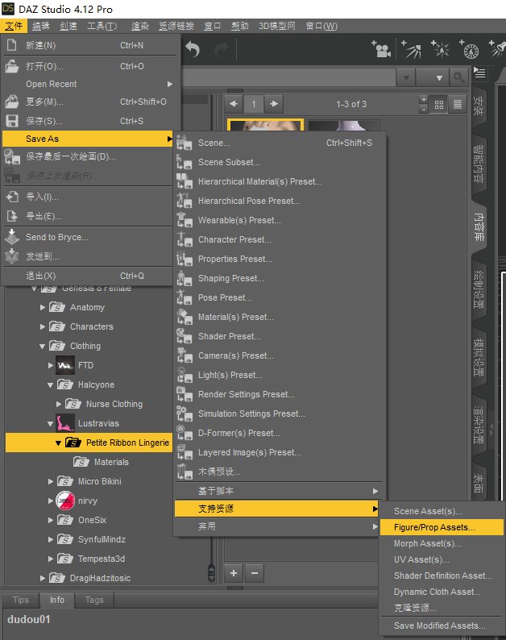Open the 渲染 menu in menu bar

pyautogui.click(x=140, y=26)
